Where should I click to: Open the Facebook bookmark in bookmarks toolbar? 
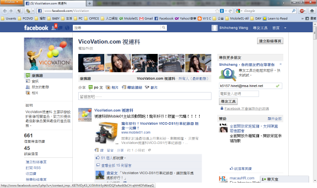point(164,19)
